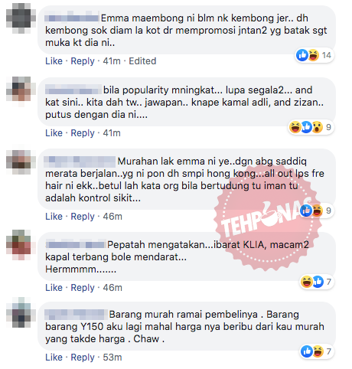Reply to the 'Barang murah' comment
Image resolution: width=352 pixels, height=369 pixels.
83,358
